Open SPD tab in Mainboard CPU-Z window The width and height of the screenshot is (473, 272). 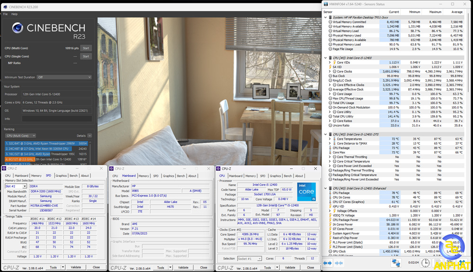156,176
